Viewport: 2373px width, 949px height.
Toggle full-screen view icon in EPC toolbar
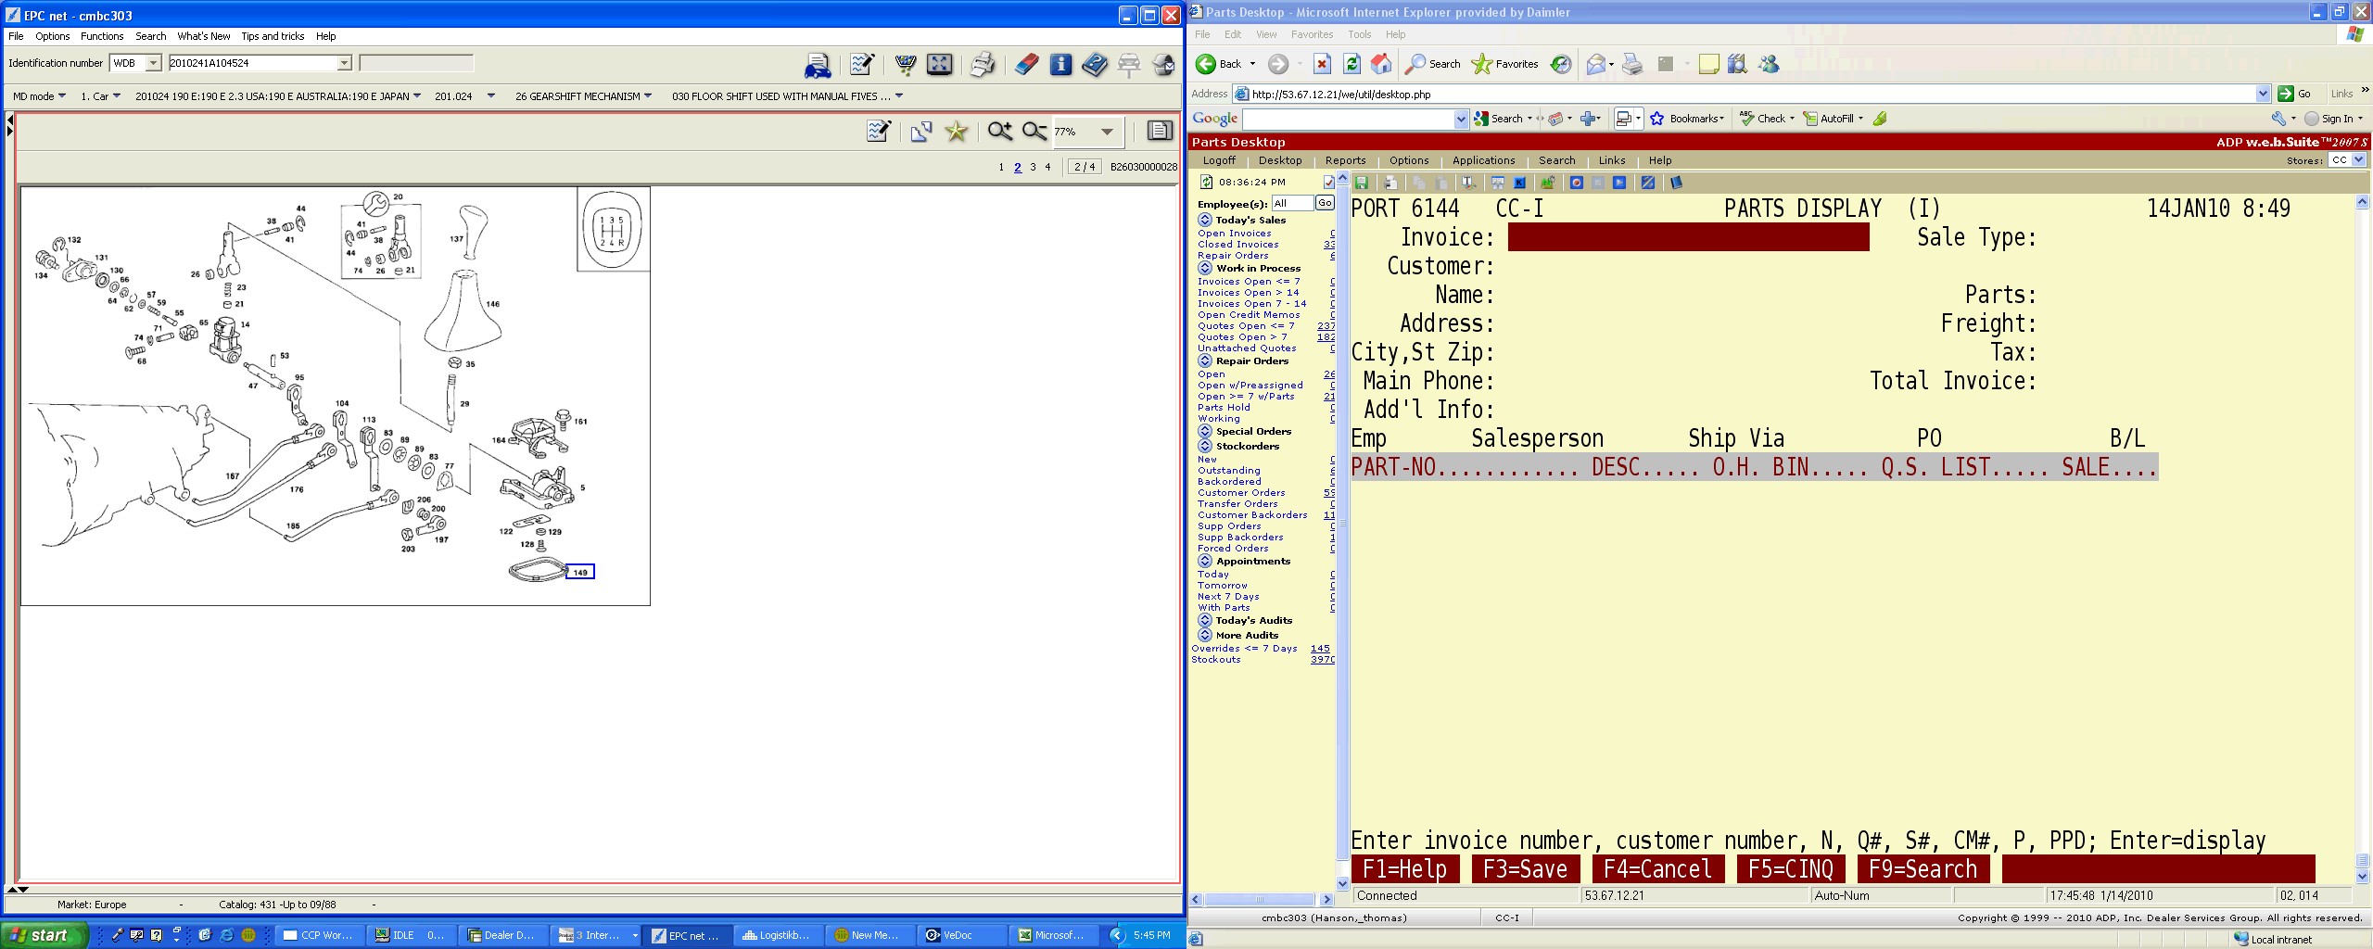[939, 64]
